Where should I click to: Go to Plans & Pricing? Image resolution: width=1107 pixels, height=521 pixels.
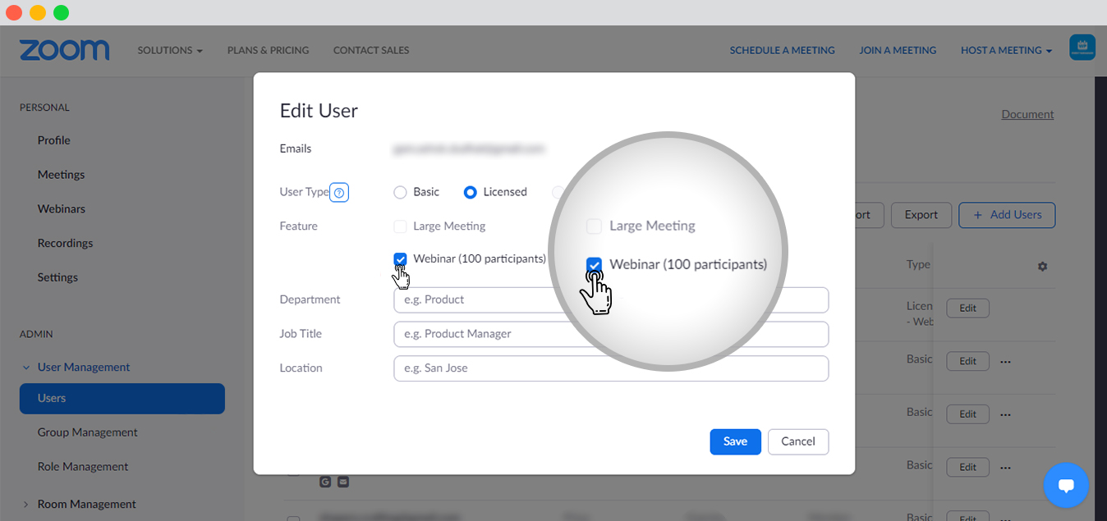[x=269, y=50]
